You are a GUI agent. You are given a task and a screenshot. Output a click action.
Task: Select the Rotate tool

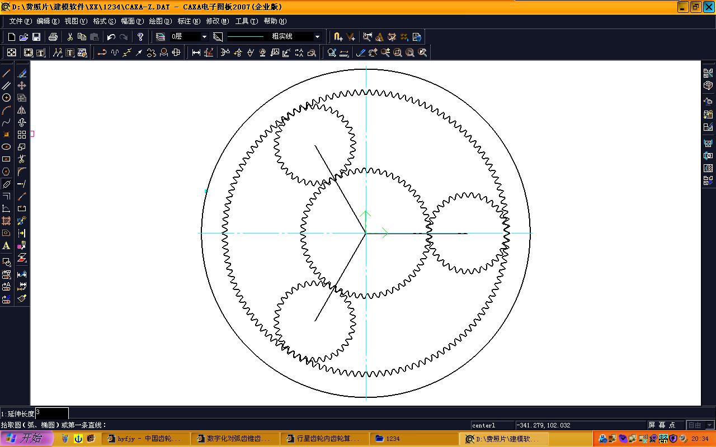pyautogui.click(x=22, y=122)
